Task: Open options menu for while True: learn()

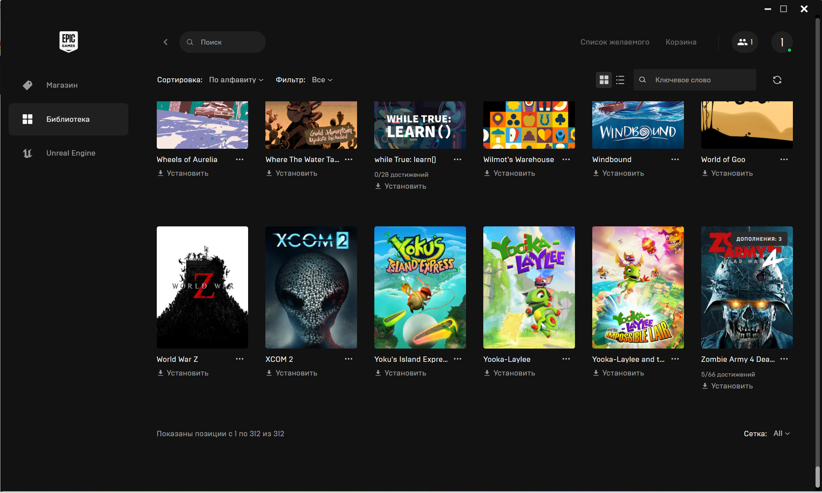Action: [457, 160]
